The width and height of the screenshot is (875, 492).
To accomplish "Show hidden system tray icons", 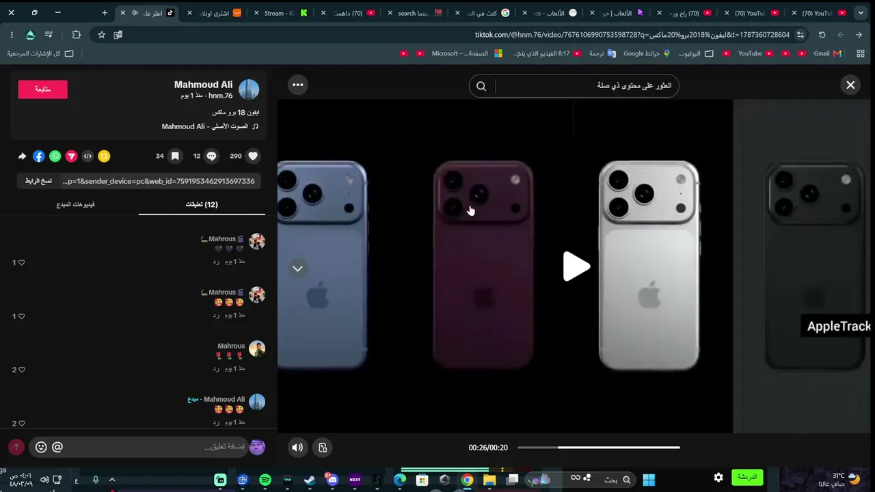I will point(112,480).
